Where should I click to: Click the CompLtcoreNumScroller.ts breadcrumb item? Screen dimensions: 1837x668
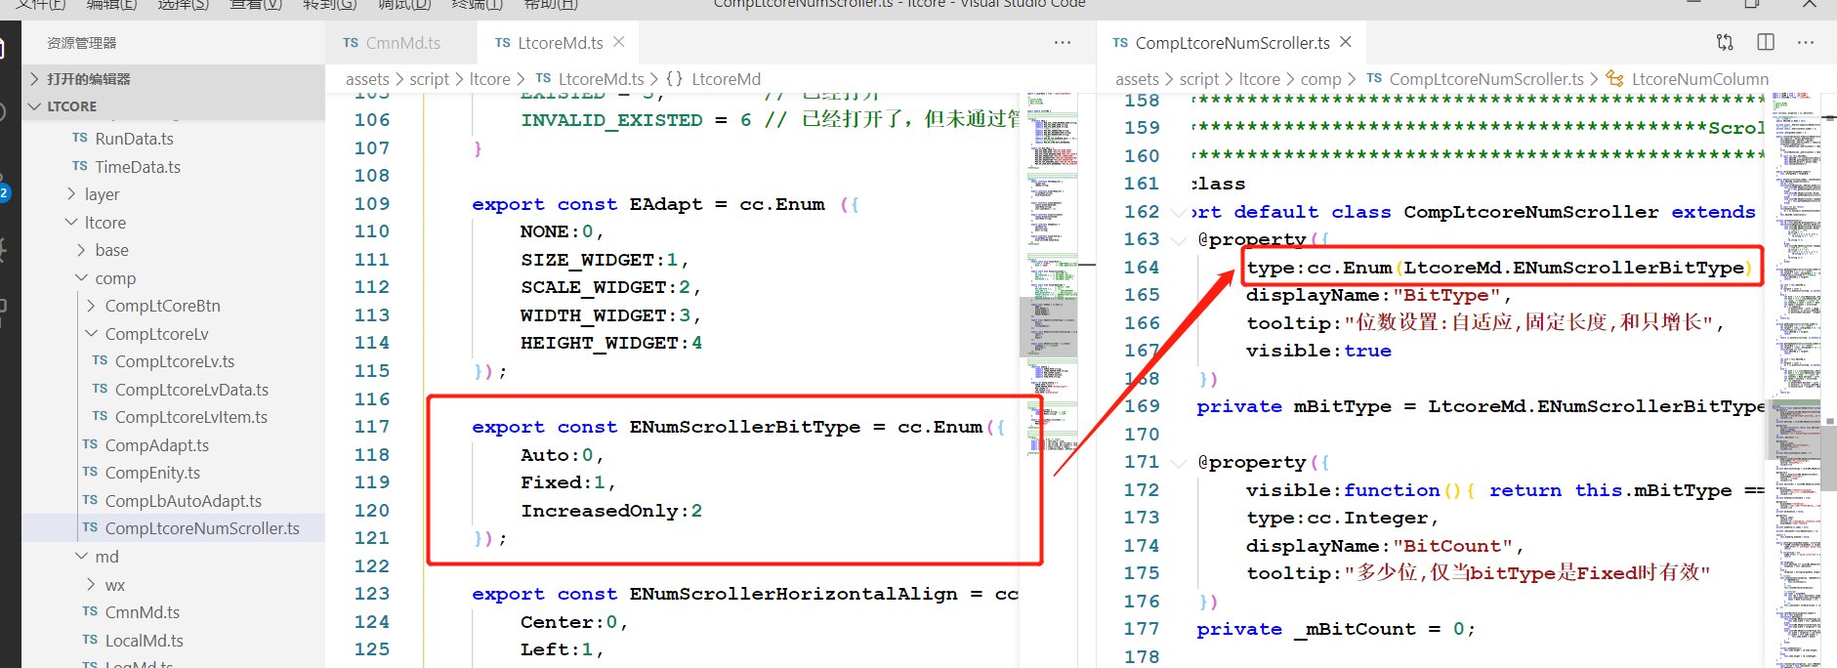[x=1486, y=79]
